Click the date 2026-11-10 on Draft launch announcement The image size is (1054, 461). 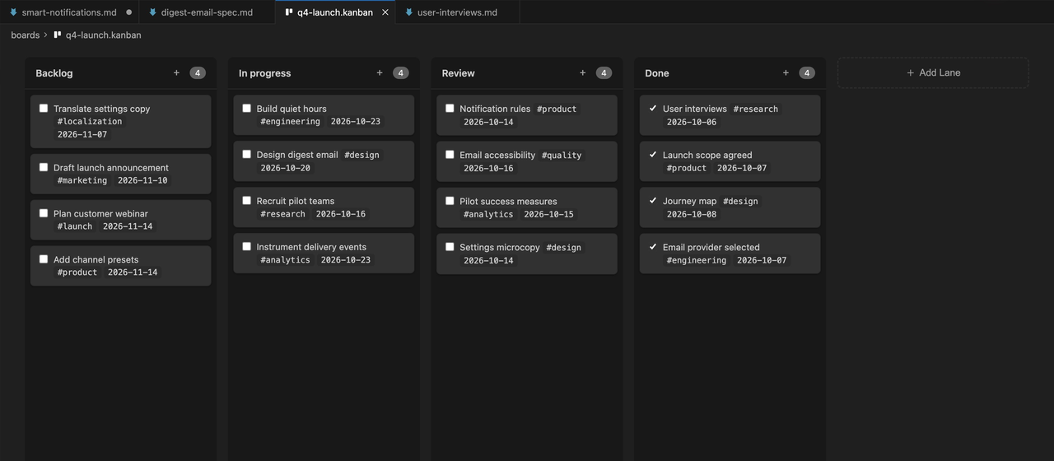click(x=142, y=180)
